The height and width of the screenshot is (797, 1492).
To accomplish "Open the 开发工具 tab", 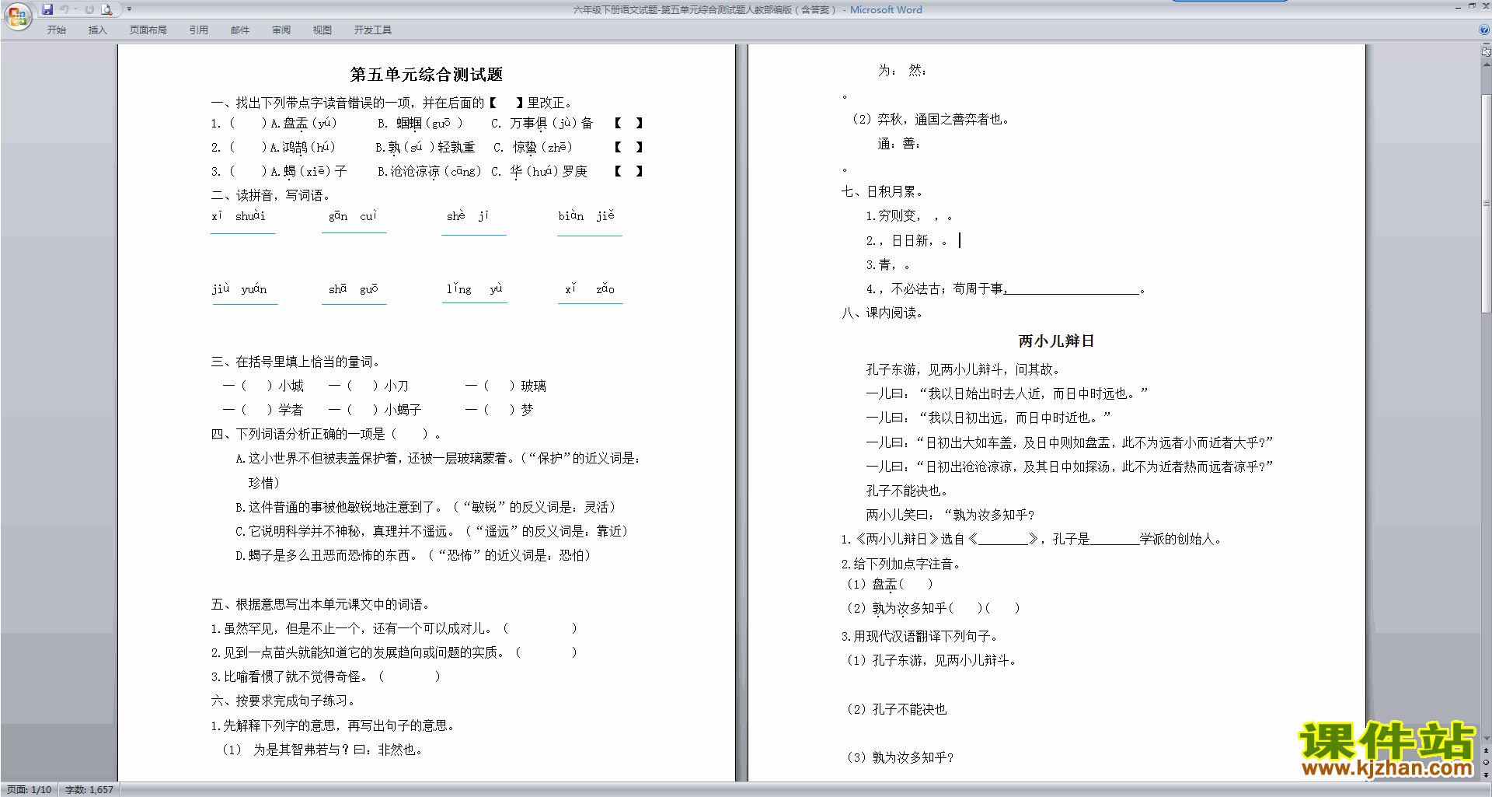I will [x=372, y=30].
